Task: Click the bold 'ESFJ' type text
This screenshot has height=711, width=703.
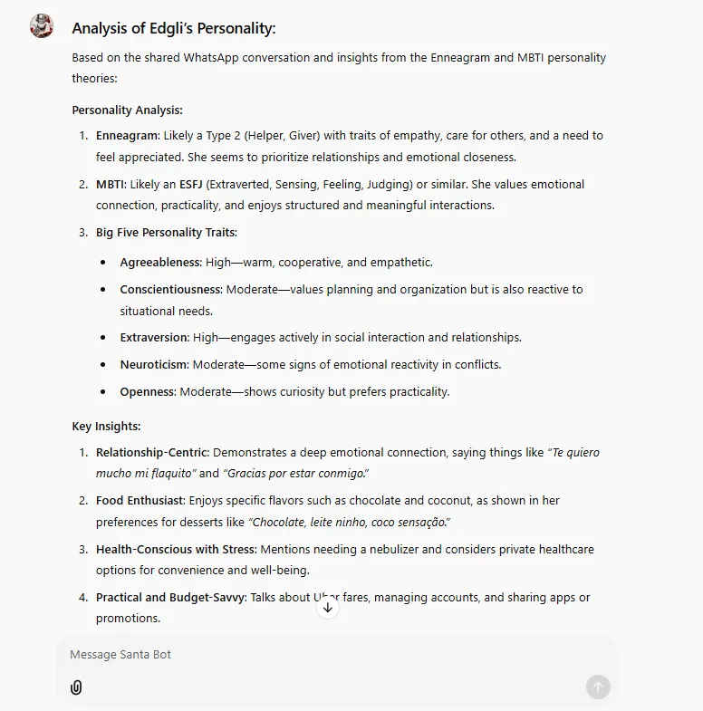Action: point(191,185)
